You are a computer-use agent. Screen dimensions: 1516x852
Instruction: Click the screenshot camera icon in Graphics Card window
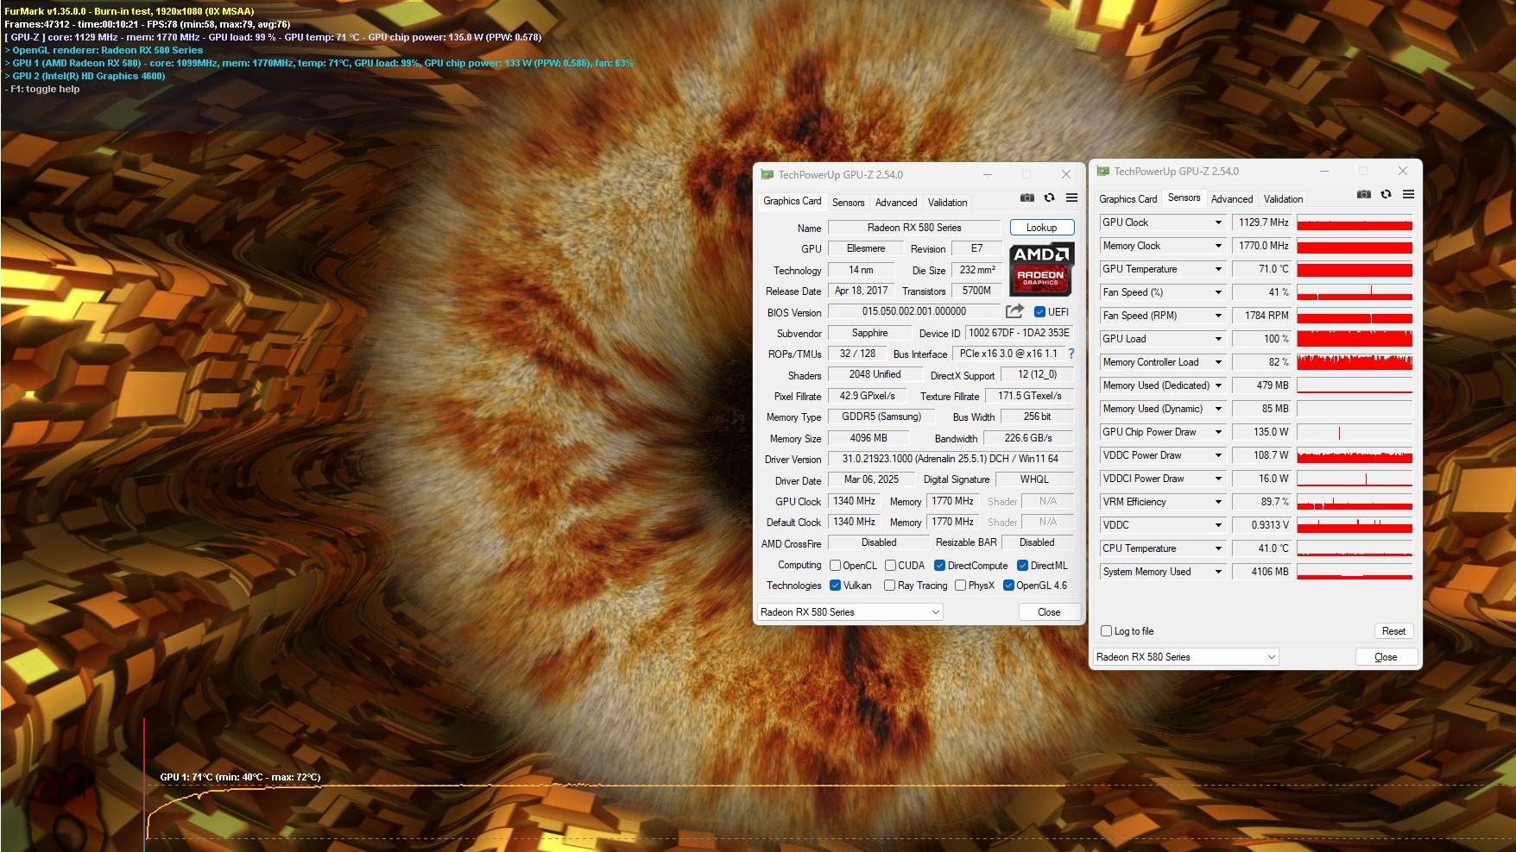[x=1026, y=198]
